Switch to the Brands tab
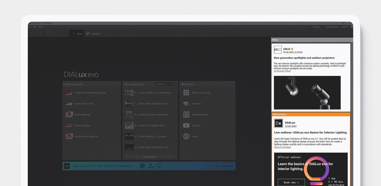Image resolution: width=381 pixels, height=186 pixels. pos(93,34)
